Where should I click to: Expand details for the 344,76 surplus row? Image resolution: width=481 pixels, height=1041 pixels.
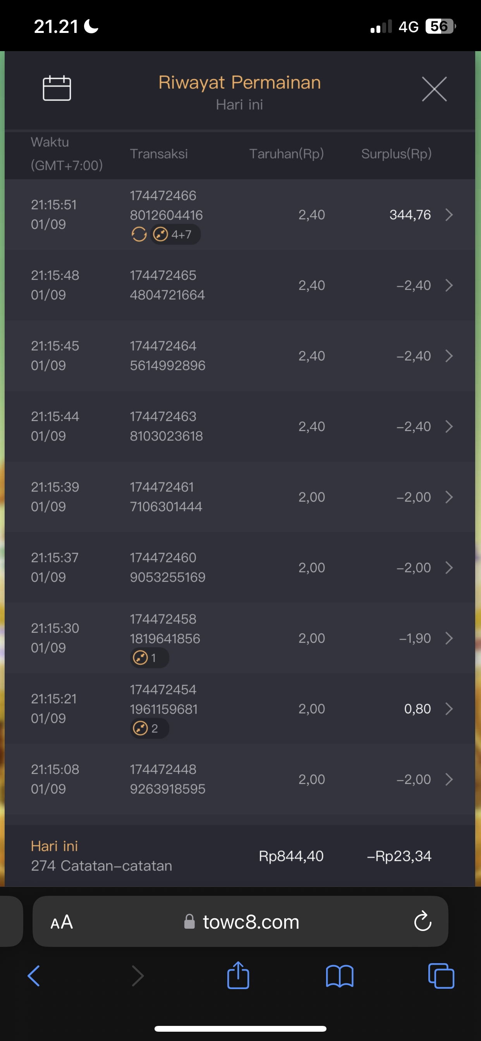click(449, 215)
